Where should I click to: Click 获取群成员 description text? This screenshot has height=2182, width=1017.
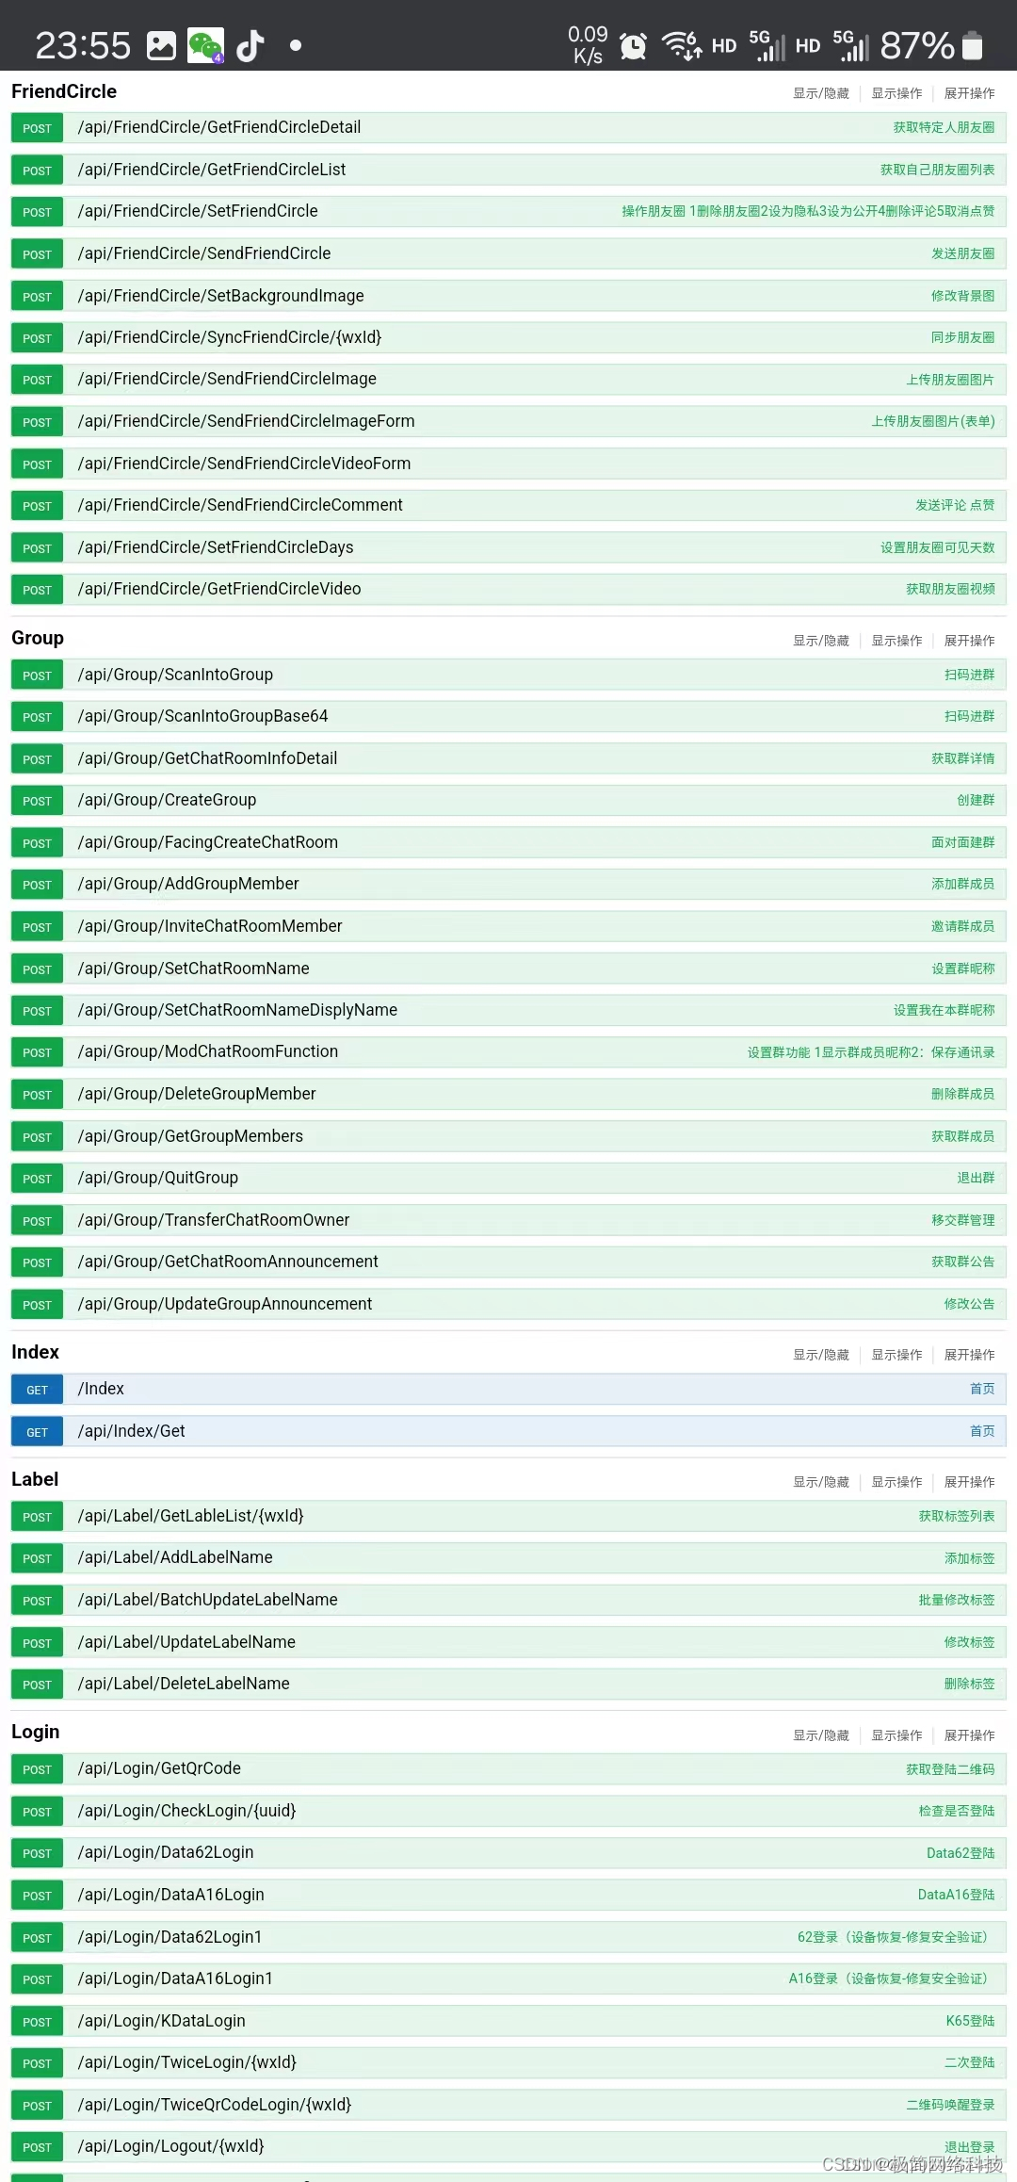tap(962, 1136)
